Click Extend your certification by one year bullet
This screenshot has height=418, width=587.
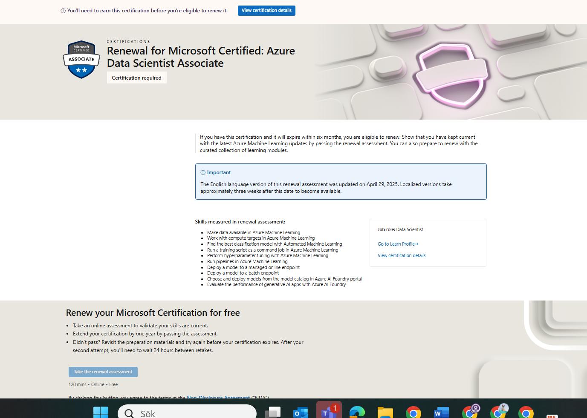(145, 334)
